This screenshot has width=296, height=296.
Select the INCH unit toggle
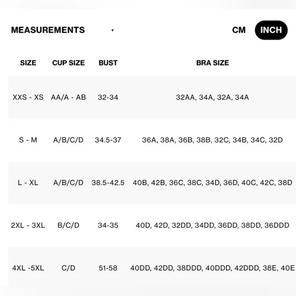[271, 30]
